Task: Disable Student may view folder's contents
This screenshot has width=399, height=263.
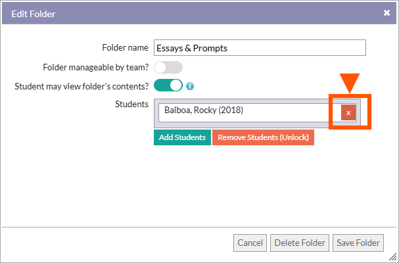Action: click(x=168, y=85)
